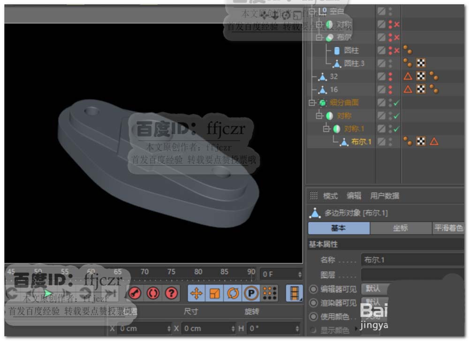Select the triangle selection tag on 16
469x341 pixels.
(408, 89)
